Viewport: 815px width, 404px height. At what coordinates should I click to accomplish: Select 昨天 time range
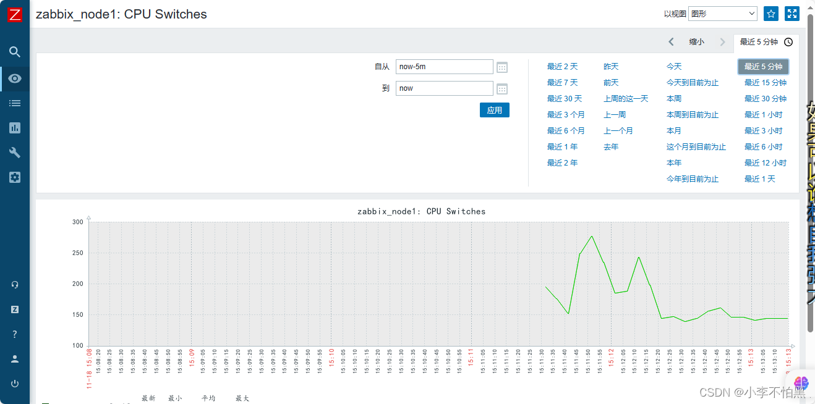611,67
